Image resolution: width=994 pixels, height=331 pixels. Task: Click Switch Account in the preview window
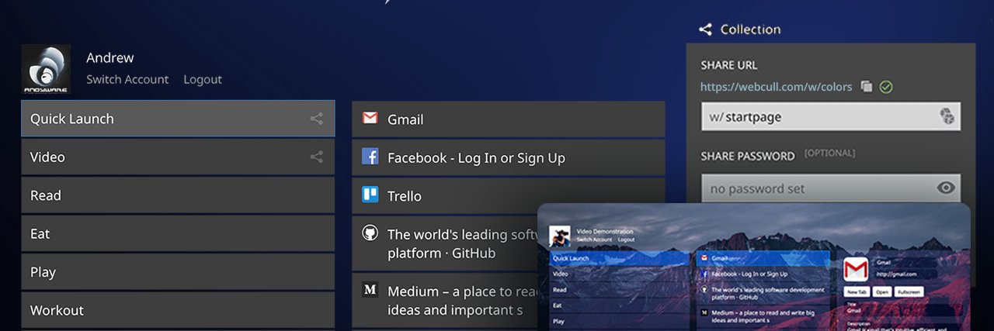pos(594,240)
